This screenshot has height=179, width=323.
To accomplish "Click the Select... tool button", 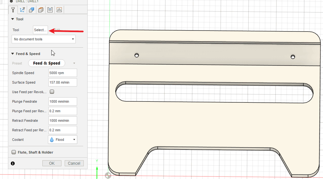I will coord(40,30).
